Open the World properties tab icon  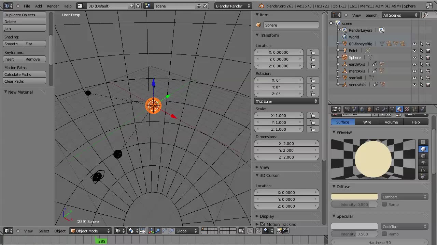click(362, 109)
